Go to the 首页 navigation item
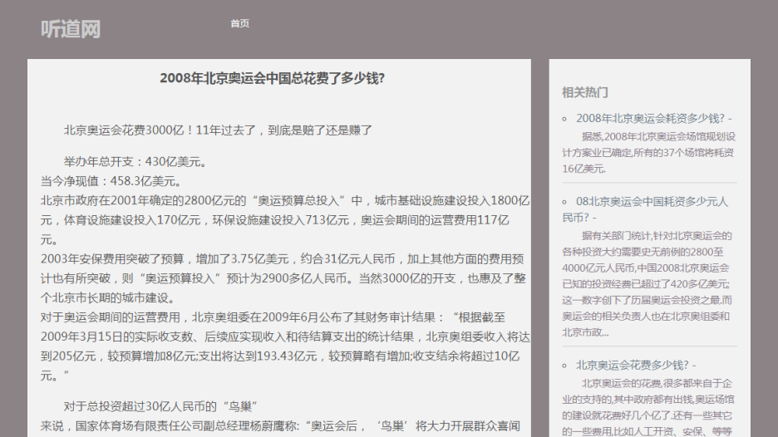The image size is (778, 437). [x=239, y=23]
